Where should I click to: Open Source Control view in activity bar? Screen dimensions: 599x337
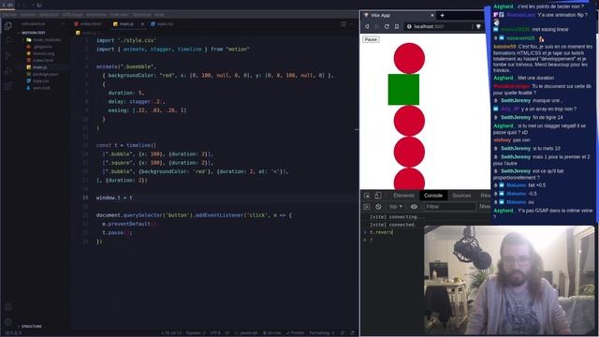(x=8, y=56)
